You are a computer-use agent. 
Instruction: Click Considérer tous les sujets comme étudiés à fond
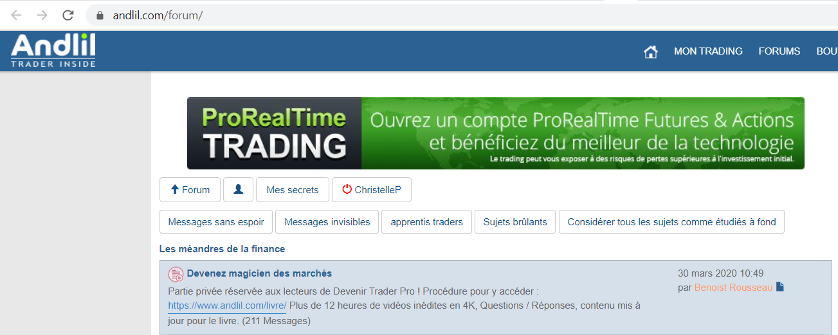(671, 222)
